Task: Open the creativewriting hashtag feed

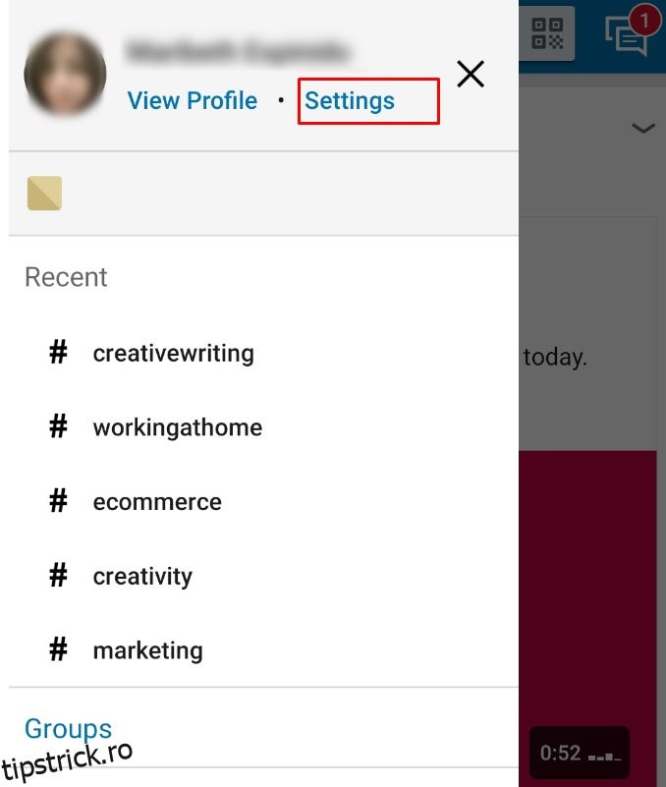Action: pos(173,354)
